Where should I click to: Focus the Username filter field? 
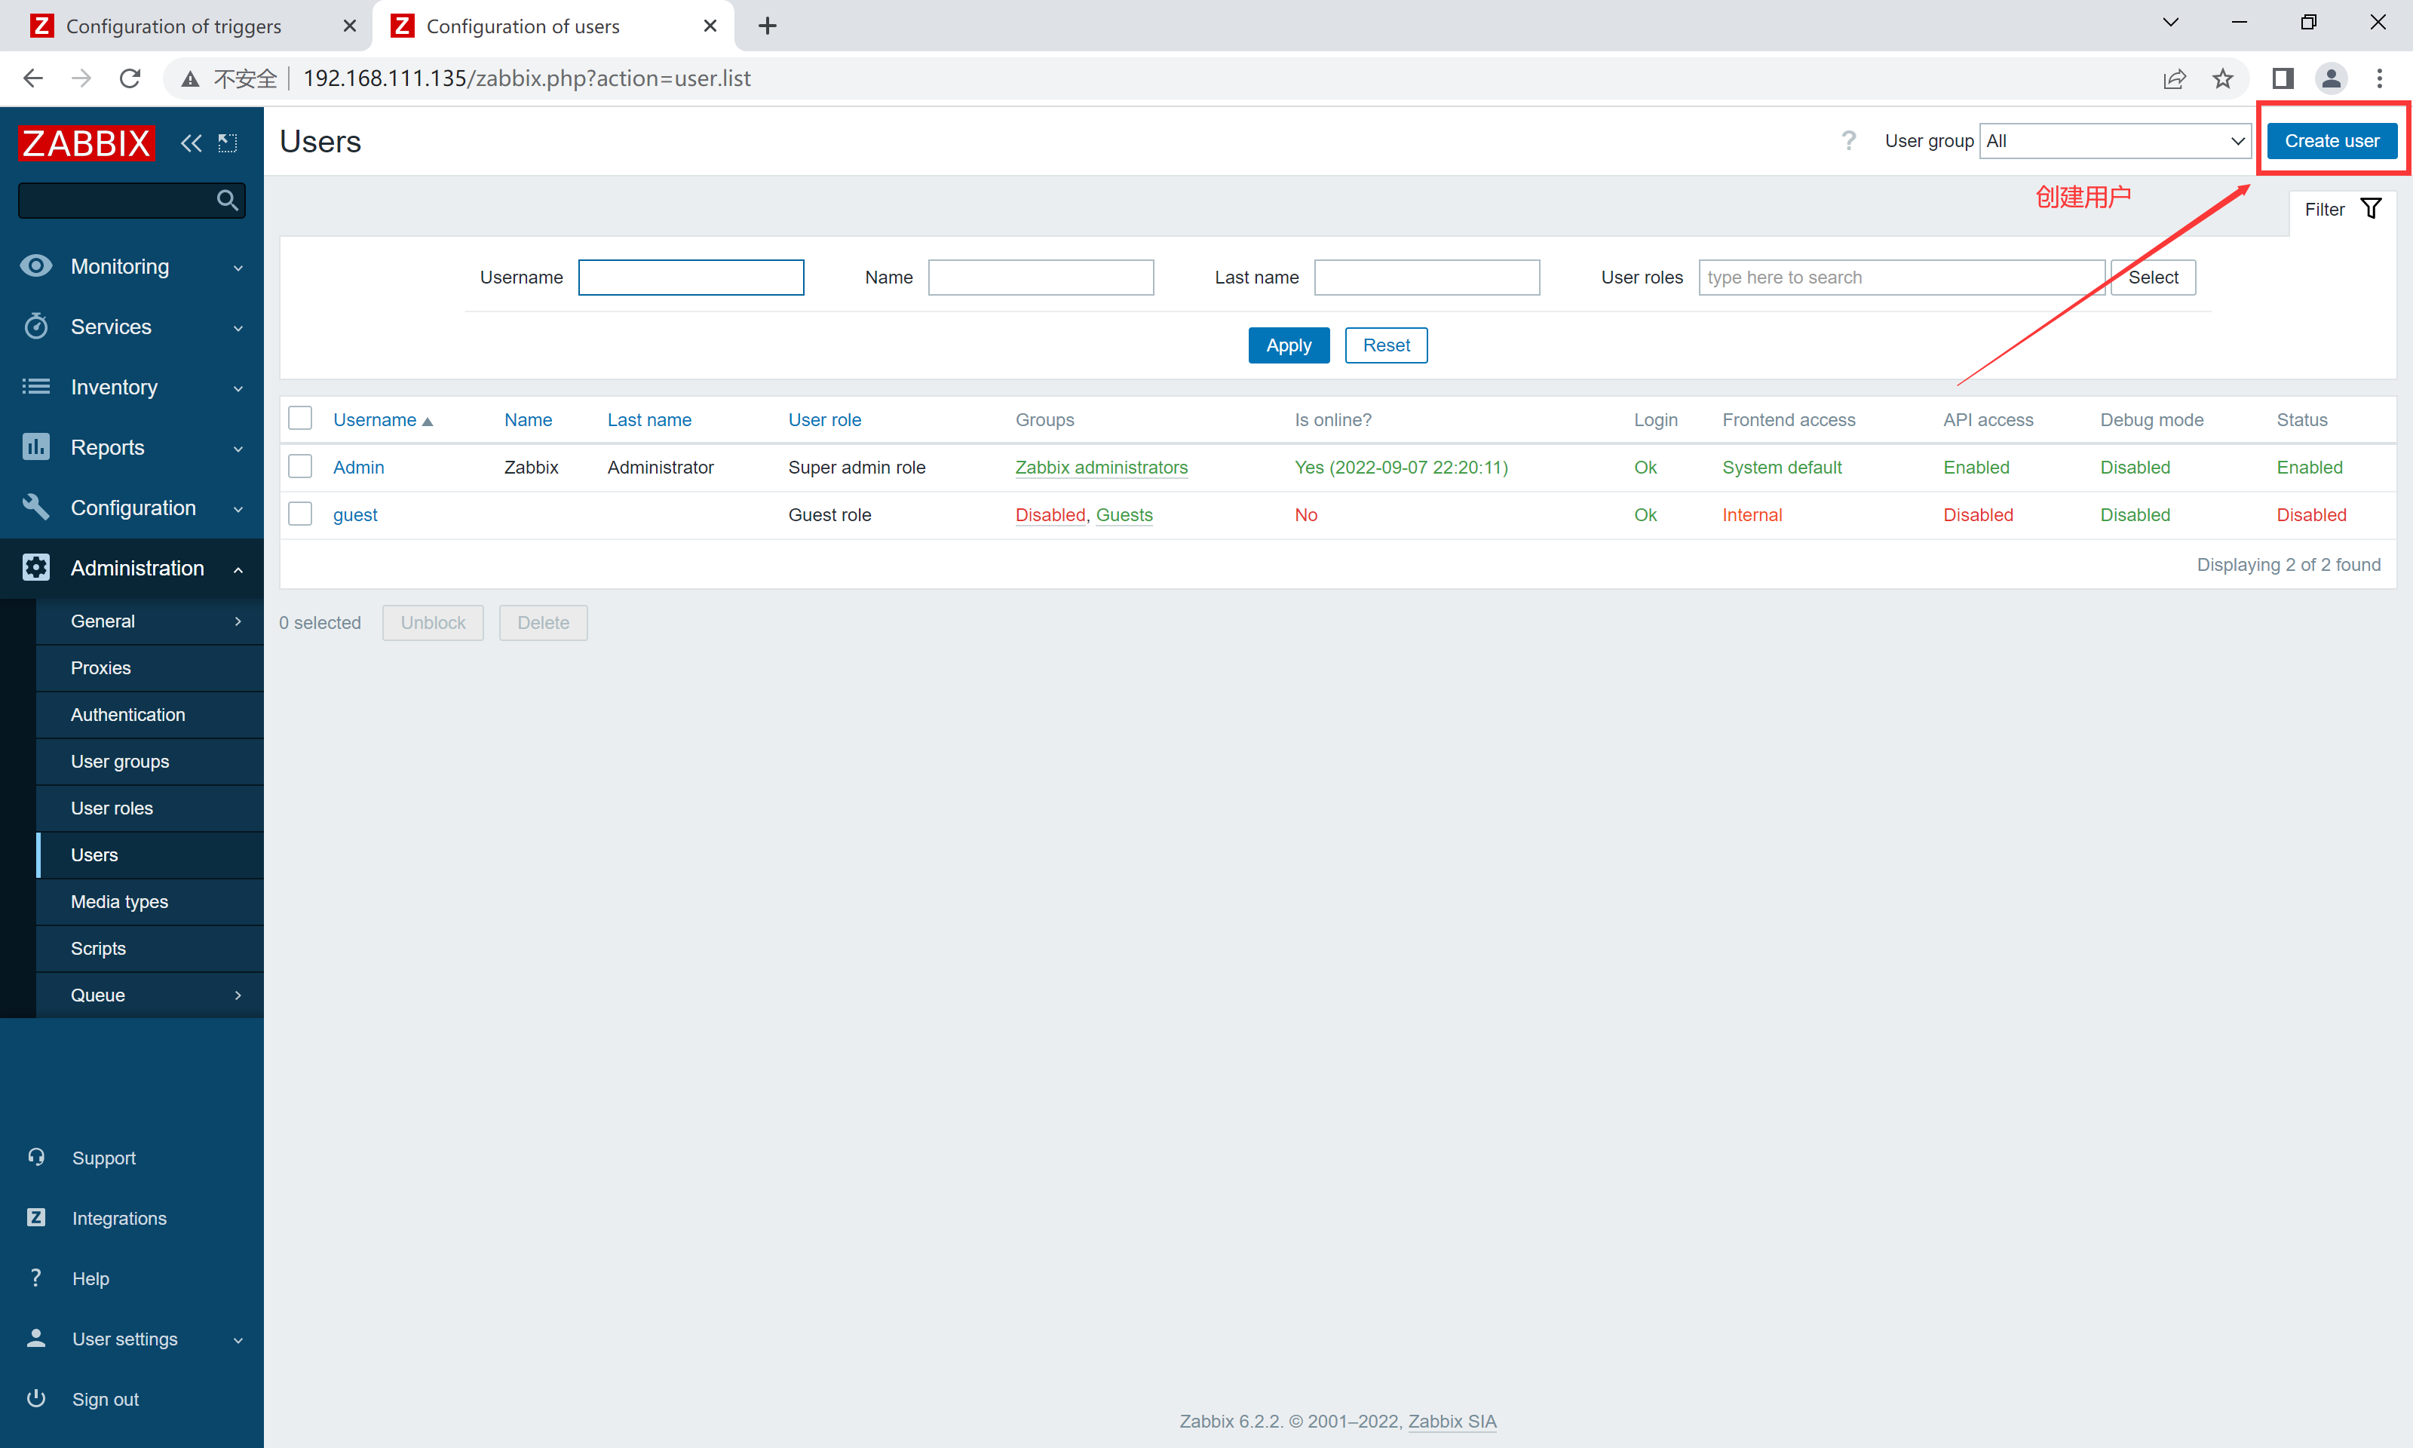pyautogui.click(x=691, y=277)
